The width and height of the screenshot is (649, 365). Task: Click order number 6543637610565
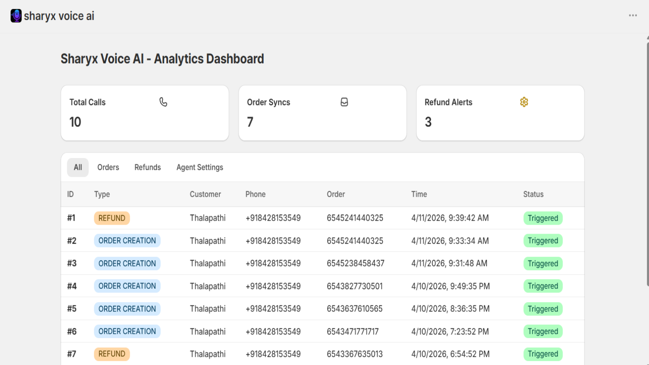tap(355, 309)
